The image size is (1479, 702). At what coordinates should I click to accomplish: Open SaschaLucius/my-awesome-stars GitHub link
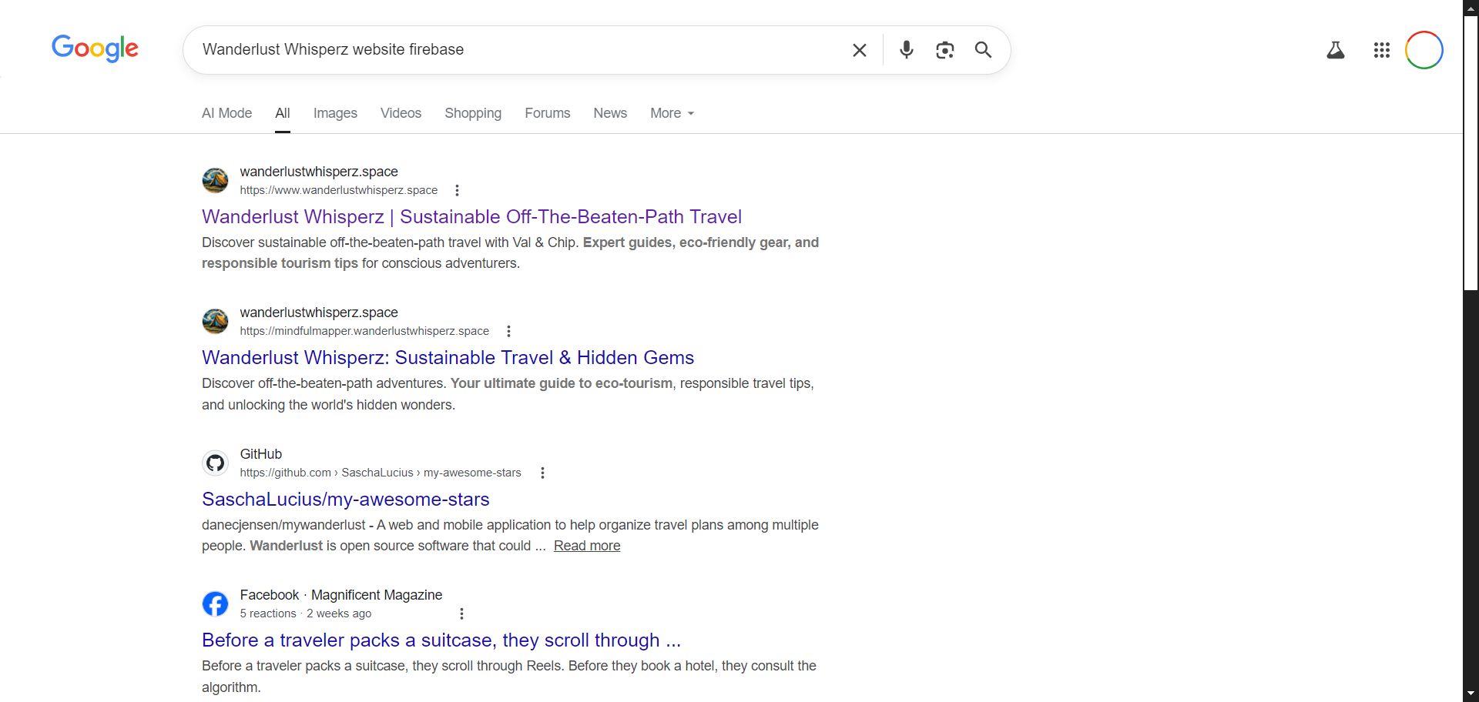(345, 500)
